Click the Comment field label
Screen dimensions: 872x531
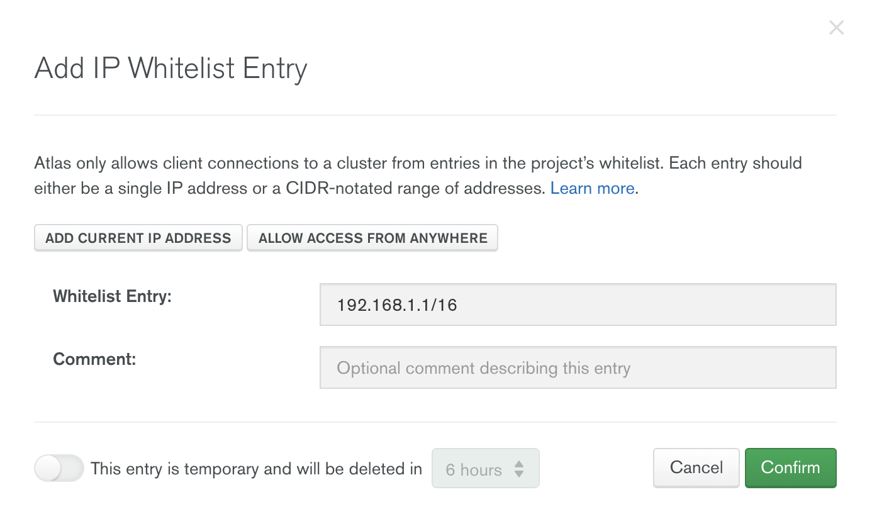[94, 359]
